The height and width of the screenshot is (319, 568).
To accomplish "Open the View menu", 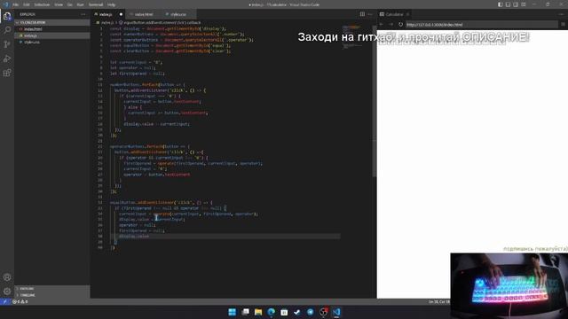I will (x=59, y=4).
